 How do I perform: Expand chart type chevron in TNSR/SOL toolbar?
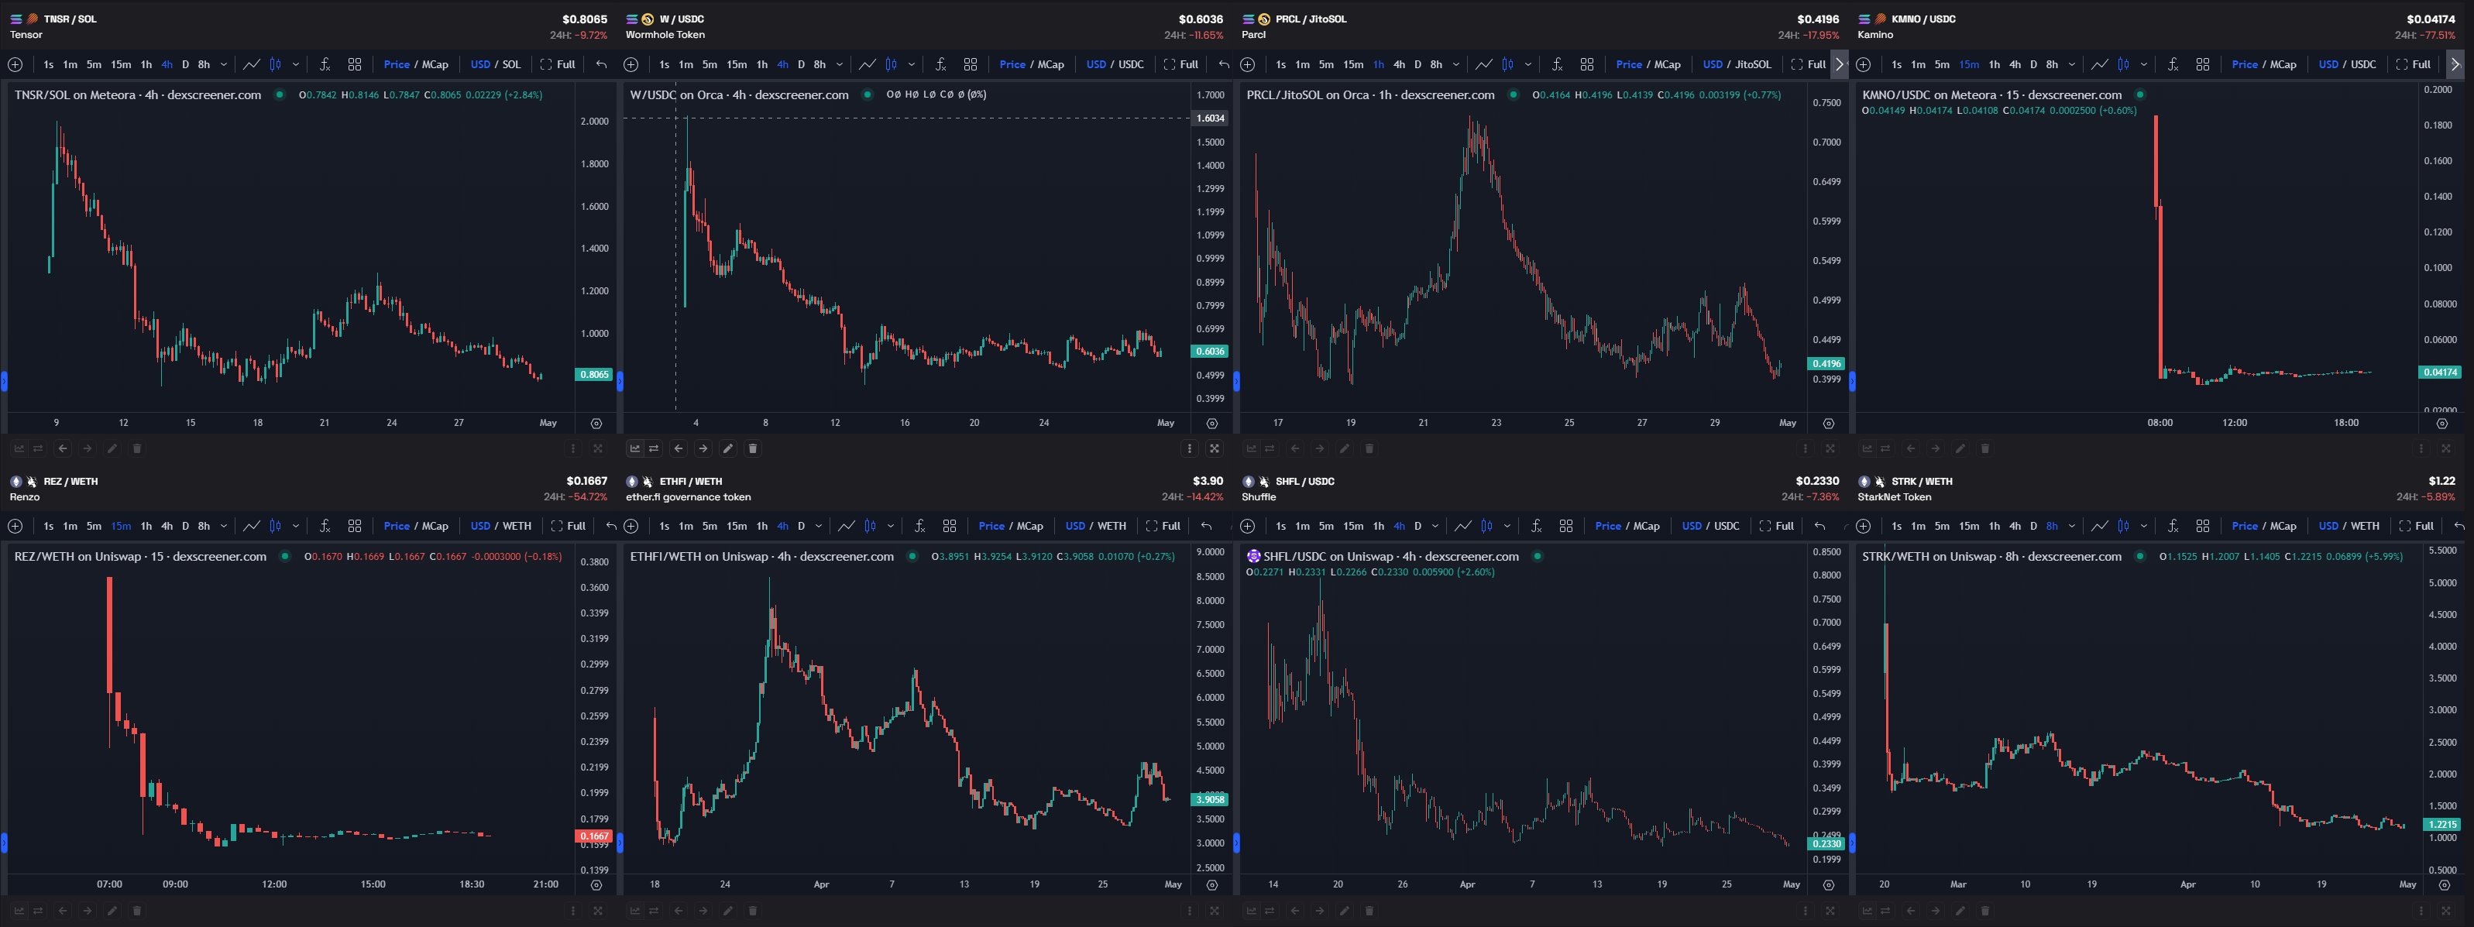tap(296, 64)
